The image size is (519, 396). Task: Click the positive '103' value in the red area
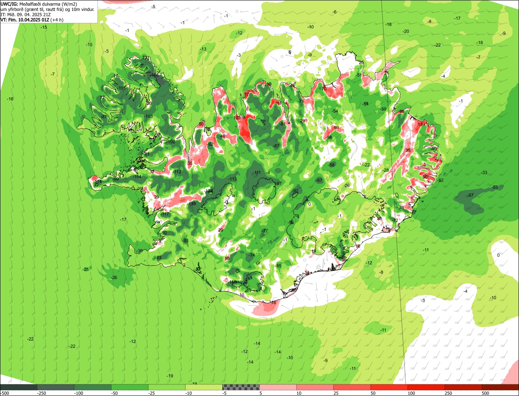(x=238, y=118)
